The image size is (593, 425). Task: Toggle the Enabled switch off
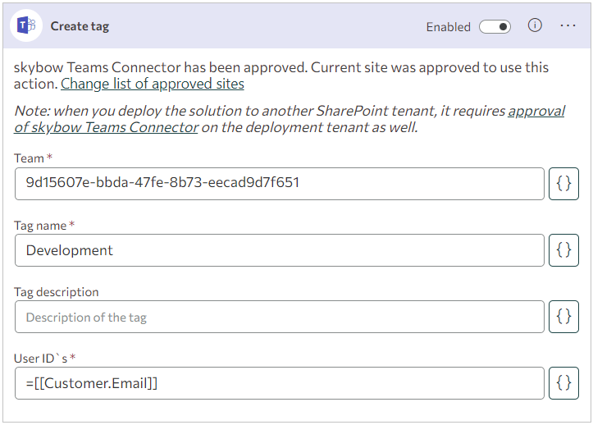tap(495, 27)
